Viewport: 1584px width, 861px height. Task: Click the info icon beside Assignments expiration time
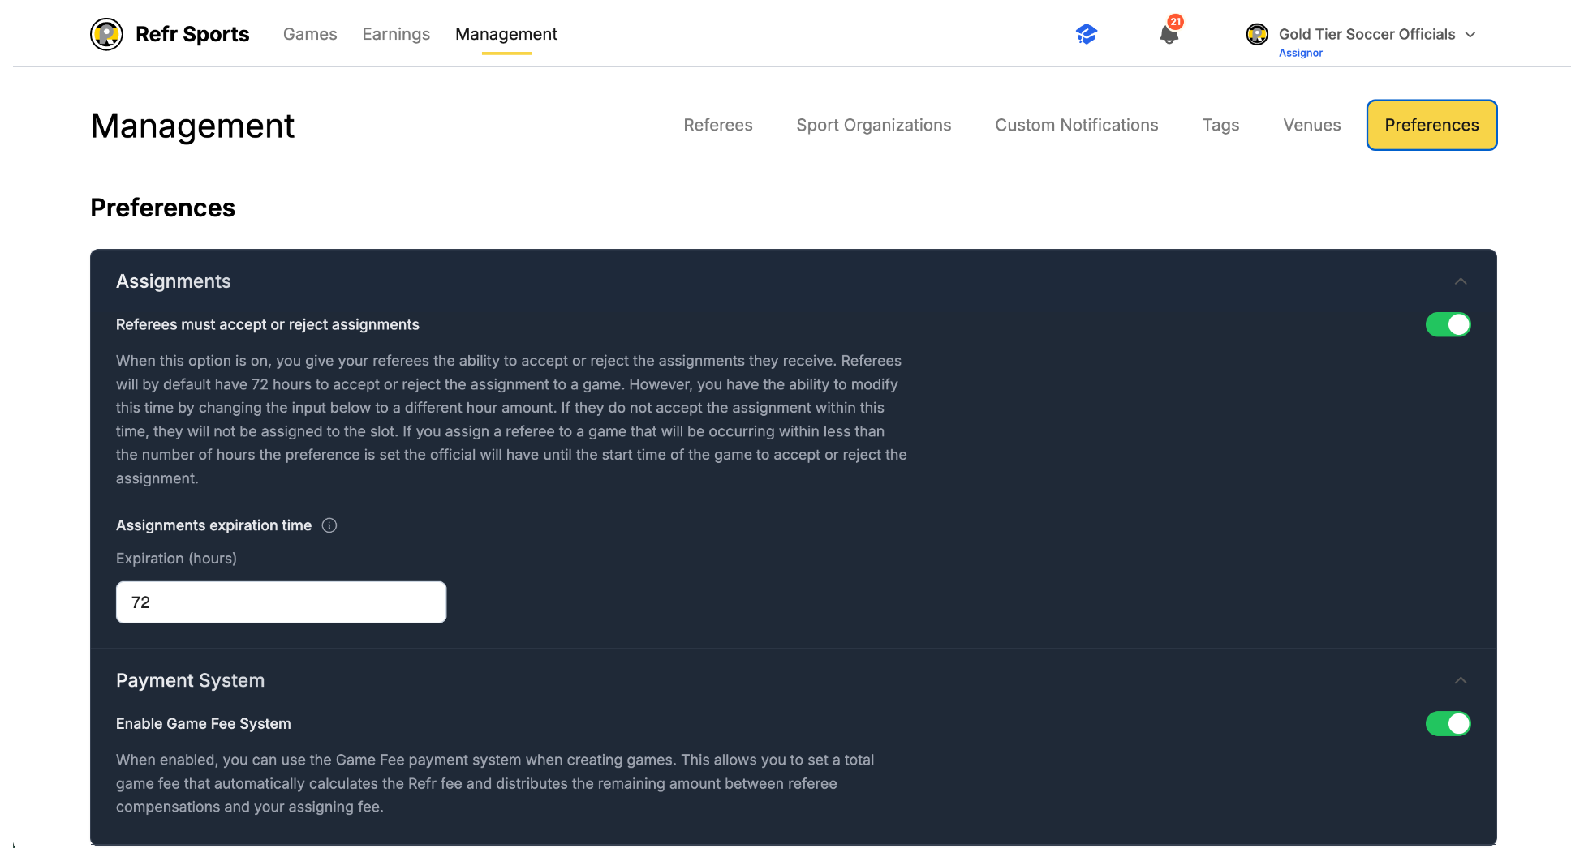[x=329, y=525]
